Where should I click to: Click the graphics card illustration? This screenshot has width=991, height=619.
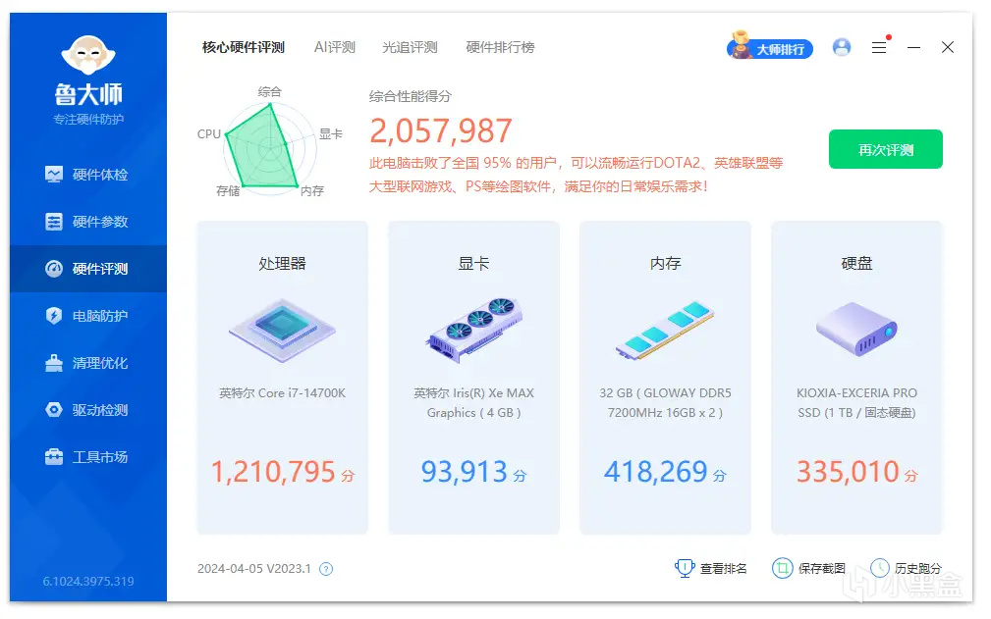point(473,330)
